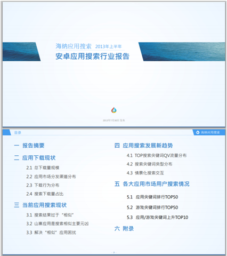The width and height of the screenshot is (227, 256).
Task: Click item 2.3 下载行为分布
Action: (x=43, y=185)
